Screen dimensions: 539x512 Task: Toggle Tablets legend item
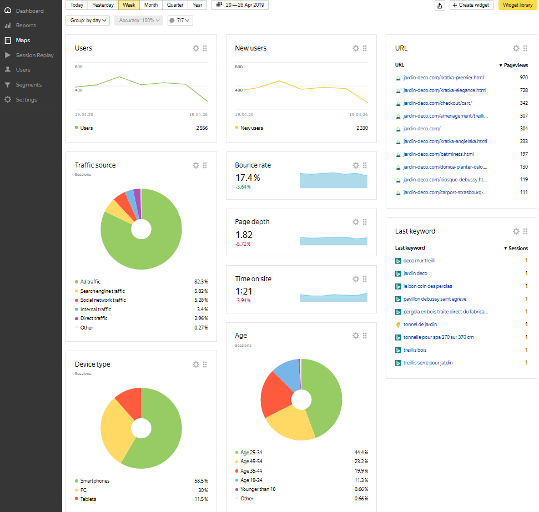tap(85, 499)
